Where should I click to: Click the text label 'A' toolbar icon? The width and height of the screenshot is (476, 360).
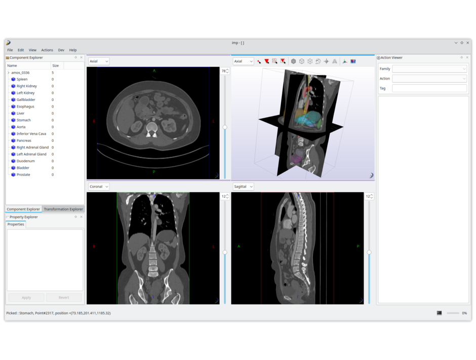(335, 61)
